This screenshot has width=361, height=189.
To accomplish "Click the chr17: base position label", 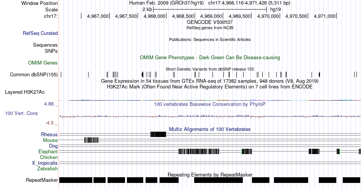I will 51,16.
